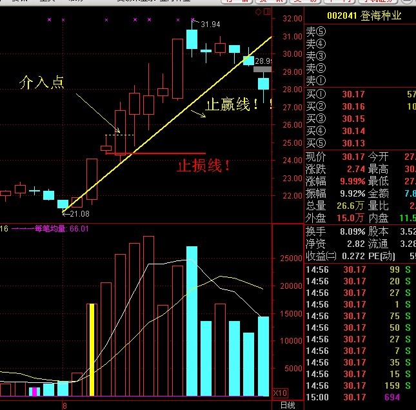The image size is (416, 410).
Task: Click the 现价 current price value
Action: (x=353, y=157)
